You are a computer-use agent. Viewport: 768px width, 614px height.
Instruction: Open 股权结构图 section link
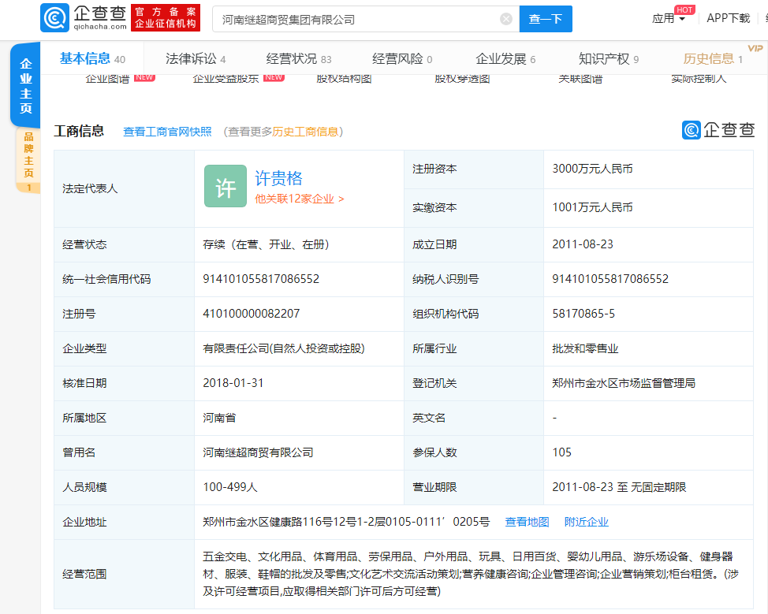coord(344,78)
